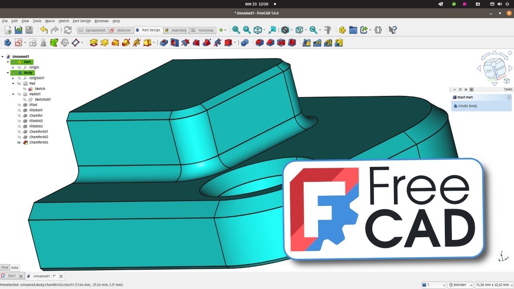Open the File menu
The image size is (514, 289).
click(x=5, y=21)
